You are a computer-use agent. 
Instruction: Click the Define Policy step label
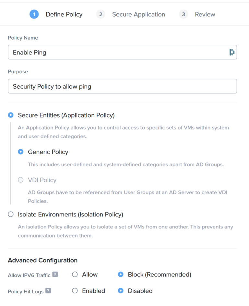64,14
